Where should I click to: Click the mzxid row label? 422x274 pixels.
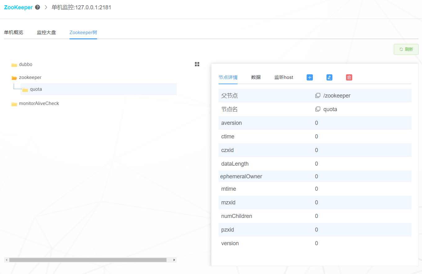tap(228, 202)
